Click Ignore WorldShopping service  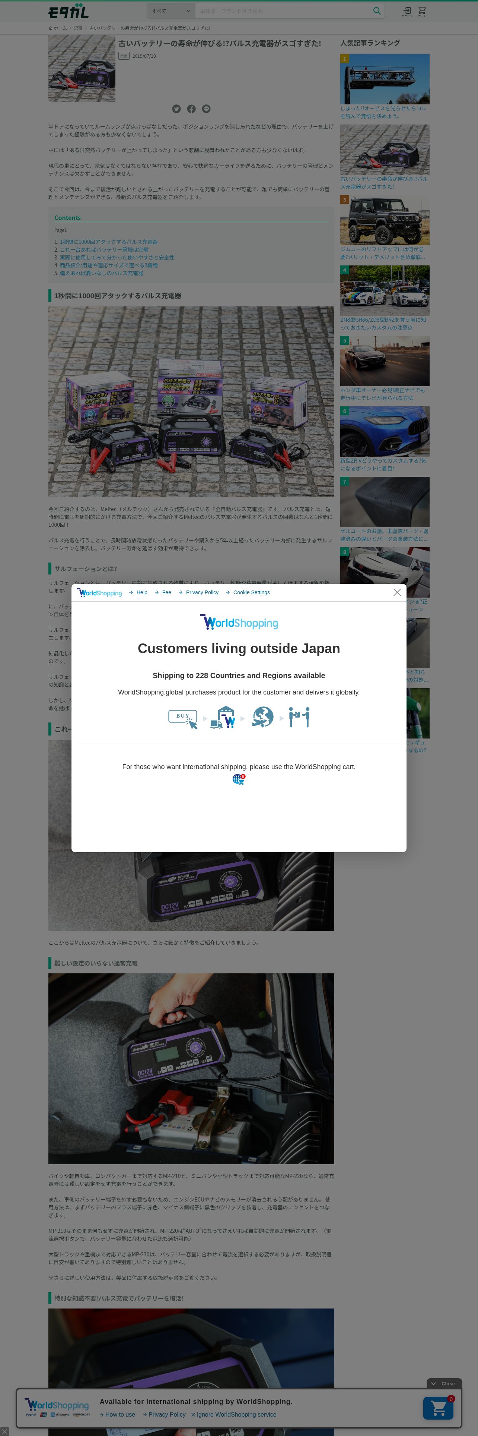click(234, 1414)
